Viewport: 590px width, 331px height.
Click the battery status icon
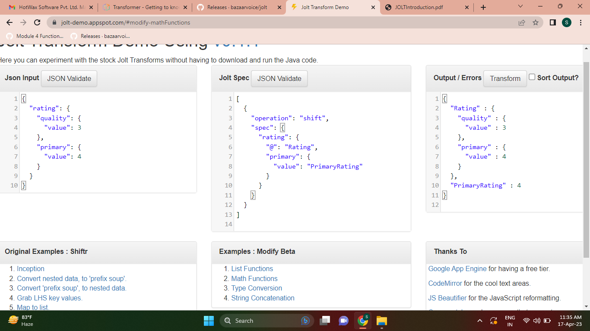547,321
